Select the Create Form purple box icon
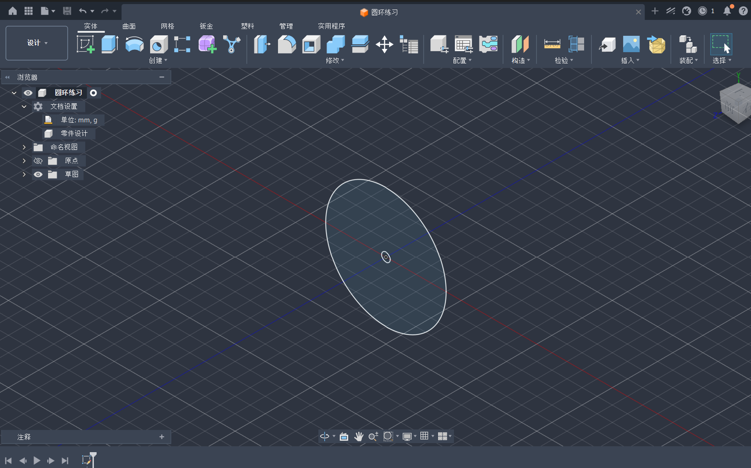 207,44
